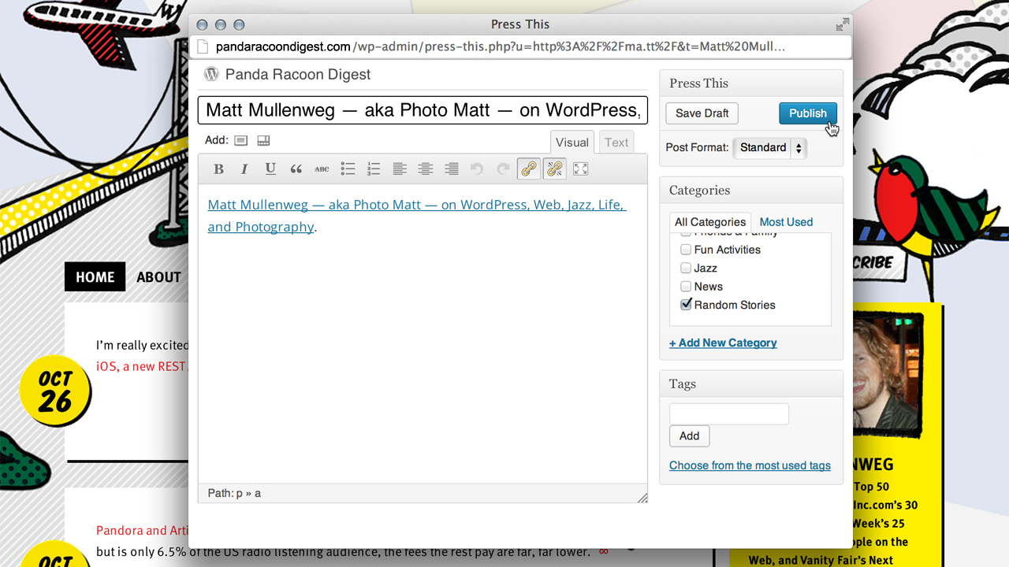This screenshot has width=1009, height=567.
Task: Click the profile photo on the background page
Action: click(885, 373)
